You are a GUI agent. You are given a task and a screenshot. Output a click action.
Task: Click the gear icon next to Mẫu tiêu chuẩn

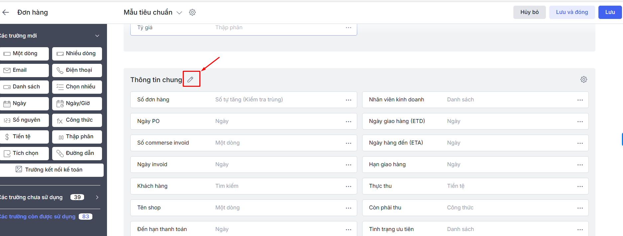click(192, 12)
